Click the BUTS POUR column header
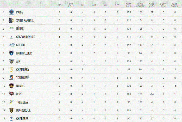The height and width of the screenshot is (122, 182). click(129, 5)
